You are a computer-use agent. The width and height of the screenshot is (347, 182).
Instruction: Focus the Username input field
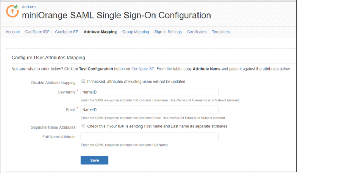coord(150,92)
